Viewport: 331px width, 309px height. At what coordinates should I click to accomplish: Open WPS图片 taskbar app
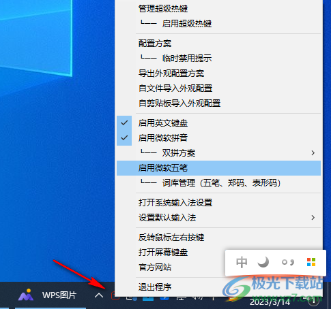(51, 295)
